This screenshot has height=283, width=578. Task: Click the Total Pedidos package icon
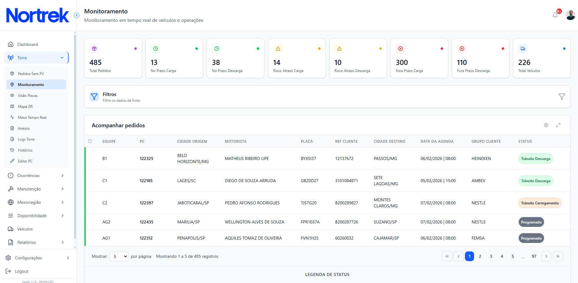click(x=94, y=49)
